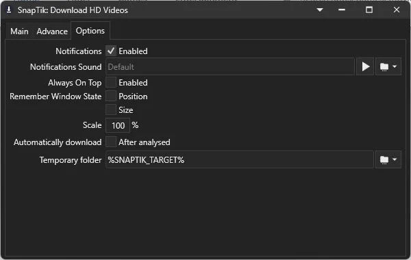This screenshot has width=411, height=260.
Task: Open Notifications Sound folder dropdown arrow
Action: point(395,67)
